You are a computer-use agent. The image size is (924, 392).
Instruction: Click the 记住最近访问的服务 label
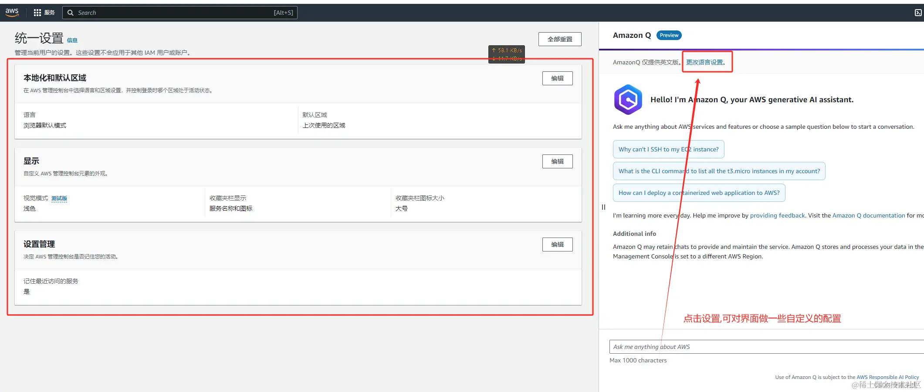tap(51, 281)
